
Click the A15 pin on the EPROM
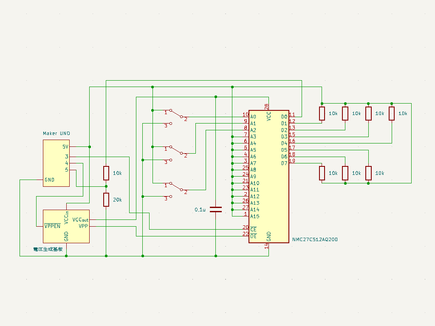pyautogui.click(x=254, y=216)
